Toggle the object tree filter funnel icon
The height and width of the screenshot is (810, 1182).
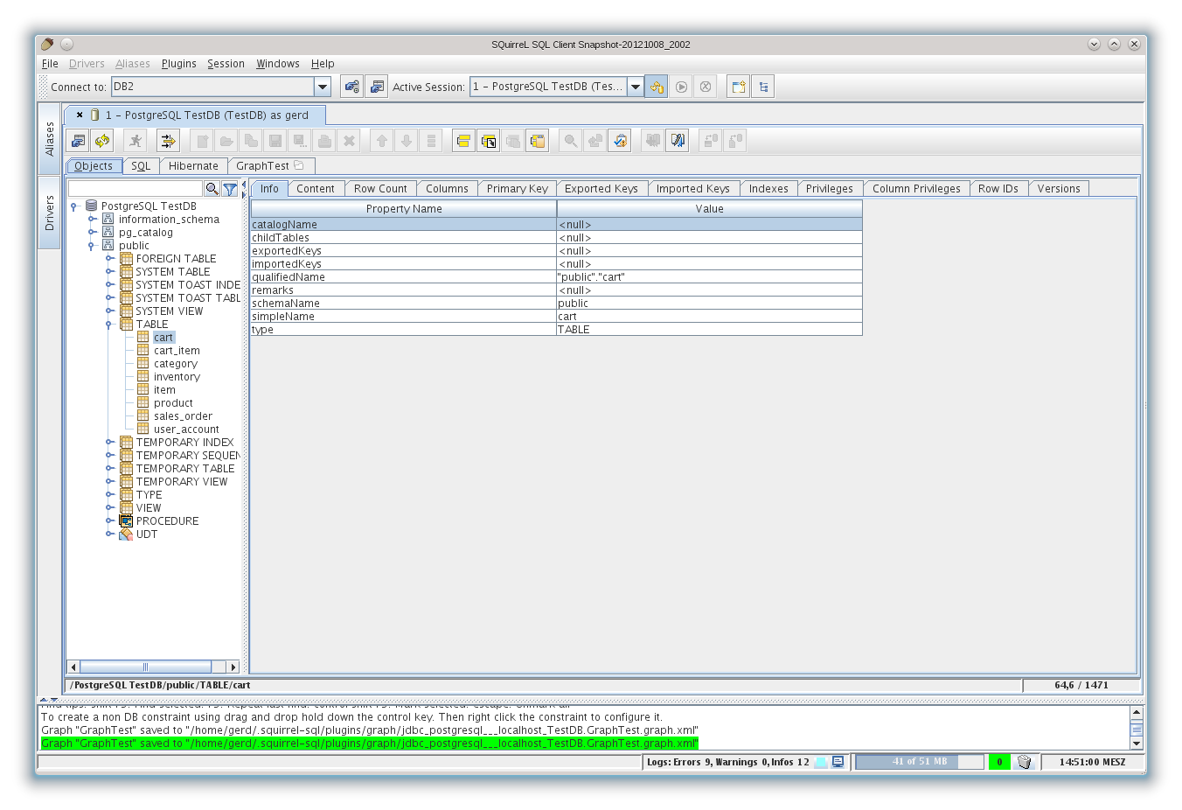pos(229,187)
